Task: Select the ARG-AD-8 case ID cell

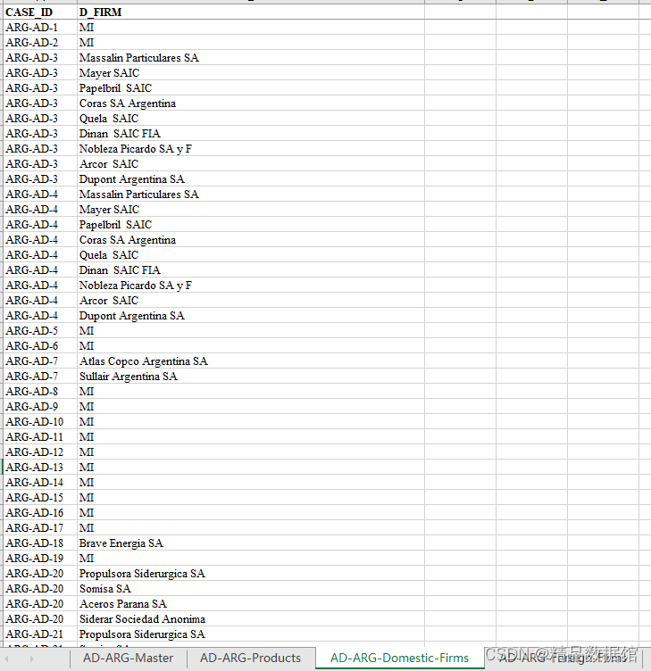Action: 40,392
